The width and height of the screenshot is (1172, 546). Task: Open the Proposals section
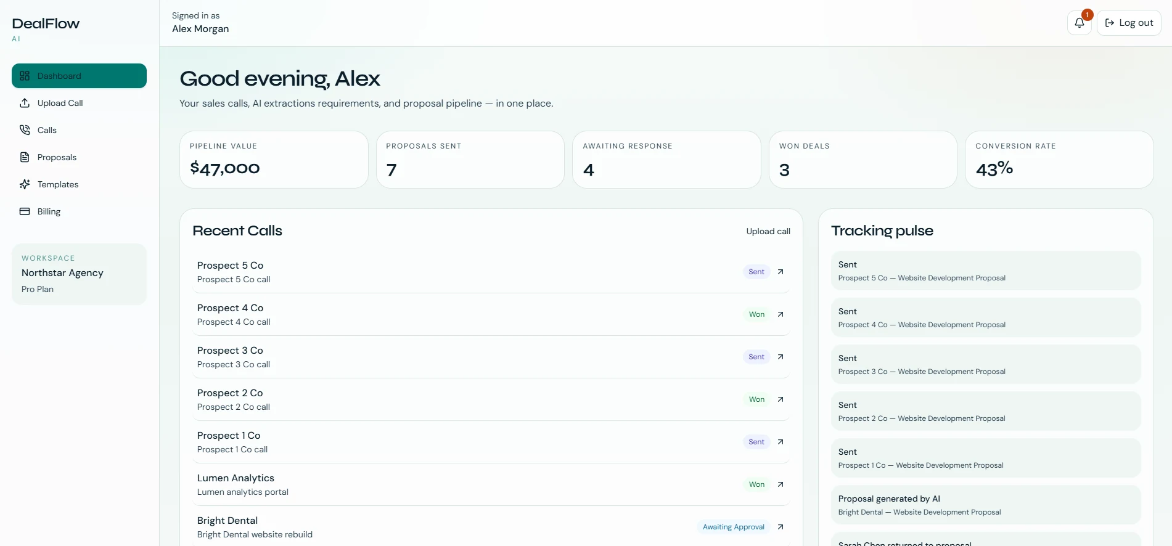[79, 157]
